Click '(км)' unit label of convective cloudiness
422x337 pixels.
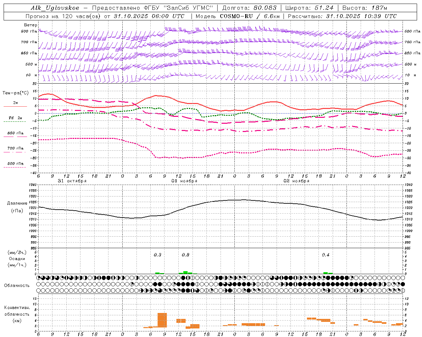(17, 321)
